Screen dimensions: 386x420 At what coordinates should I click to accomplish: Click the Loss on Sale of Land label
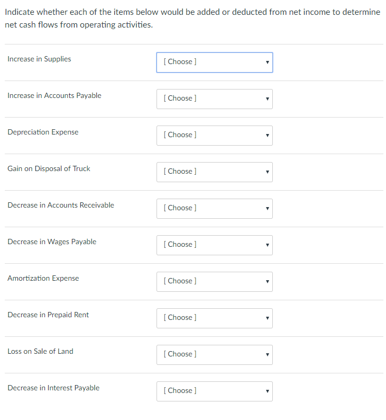40,351
